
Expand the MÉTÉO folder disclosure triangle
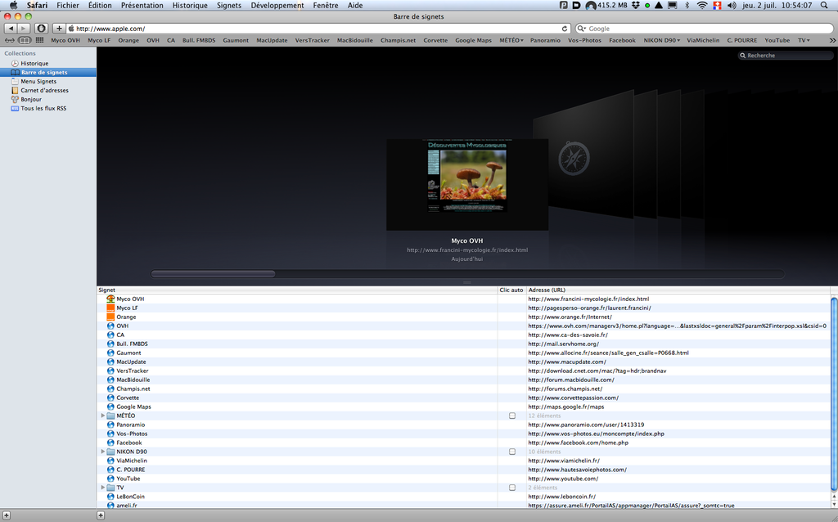click(102, 415)
